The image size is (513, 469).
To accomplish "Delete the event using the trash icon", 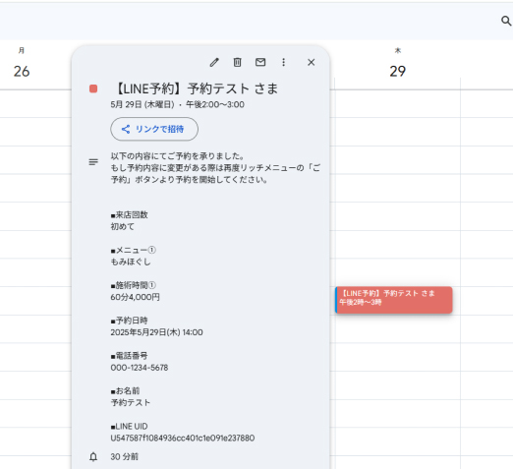I will (237, 62).
